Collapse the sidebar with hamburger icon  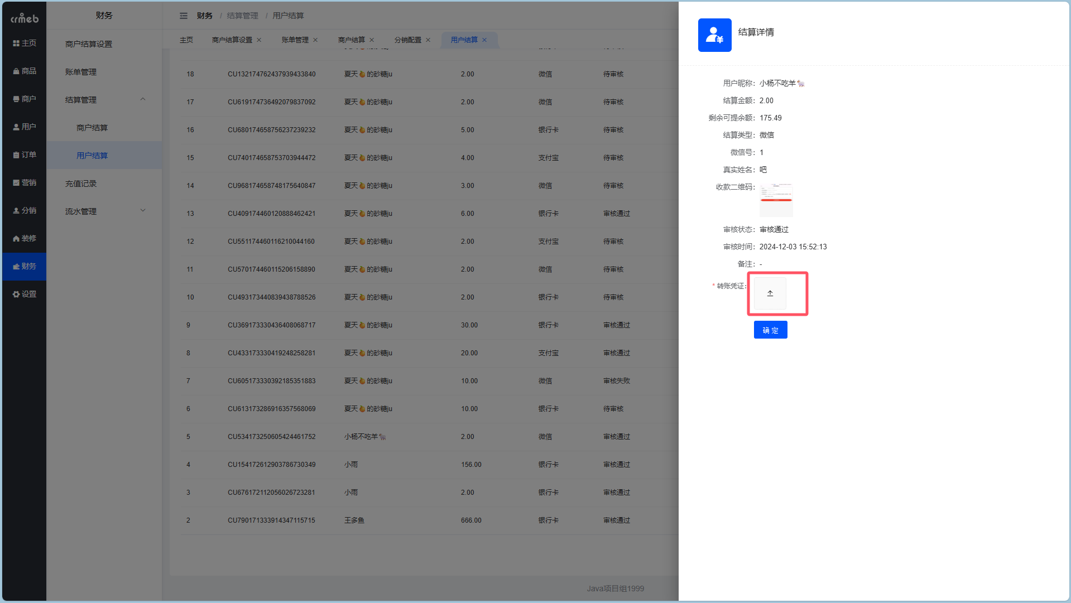point(184,16)
